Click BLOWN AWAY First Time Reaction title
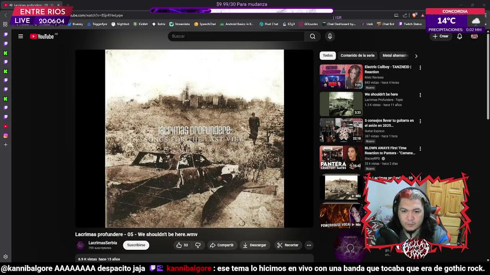 [x=390, y=150]
